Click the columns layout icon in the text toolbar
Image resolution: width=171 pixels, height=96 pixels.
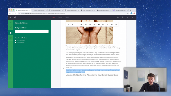[x=81, y=24]
